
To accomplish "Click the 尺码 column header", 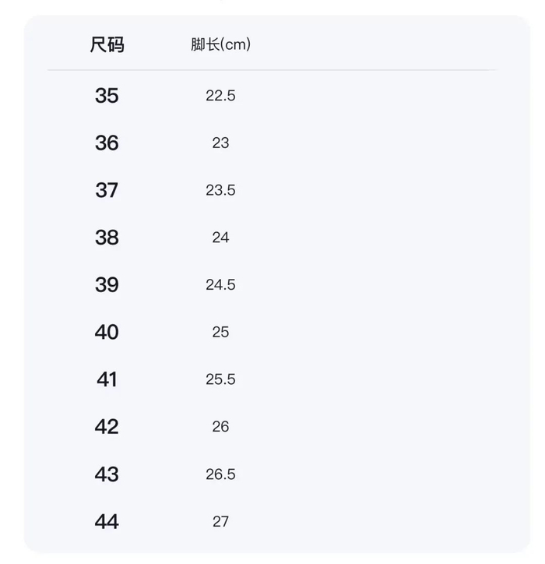I will (x=107, y=44).
